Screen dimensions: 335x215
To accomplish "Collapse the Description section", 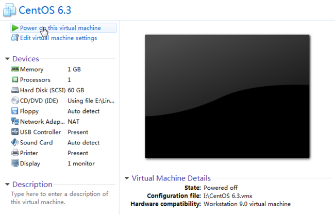I will coord(8,184).
